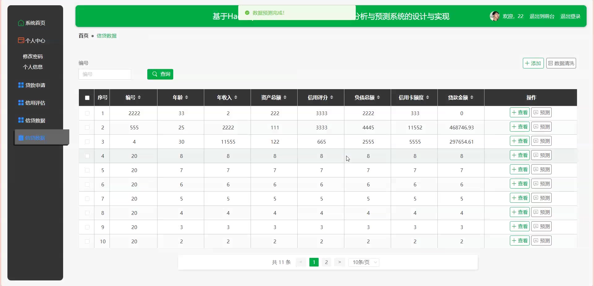Click 查看 for row 9
Screen dimensions: 594x286
[x=520, y=227]
